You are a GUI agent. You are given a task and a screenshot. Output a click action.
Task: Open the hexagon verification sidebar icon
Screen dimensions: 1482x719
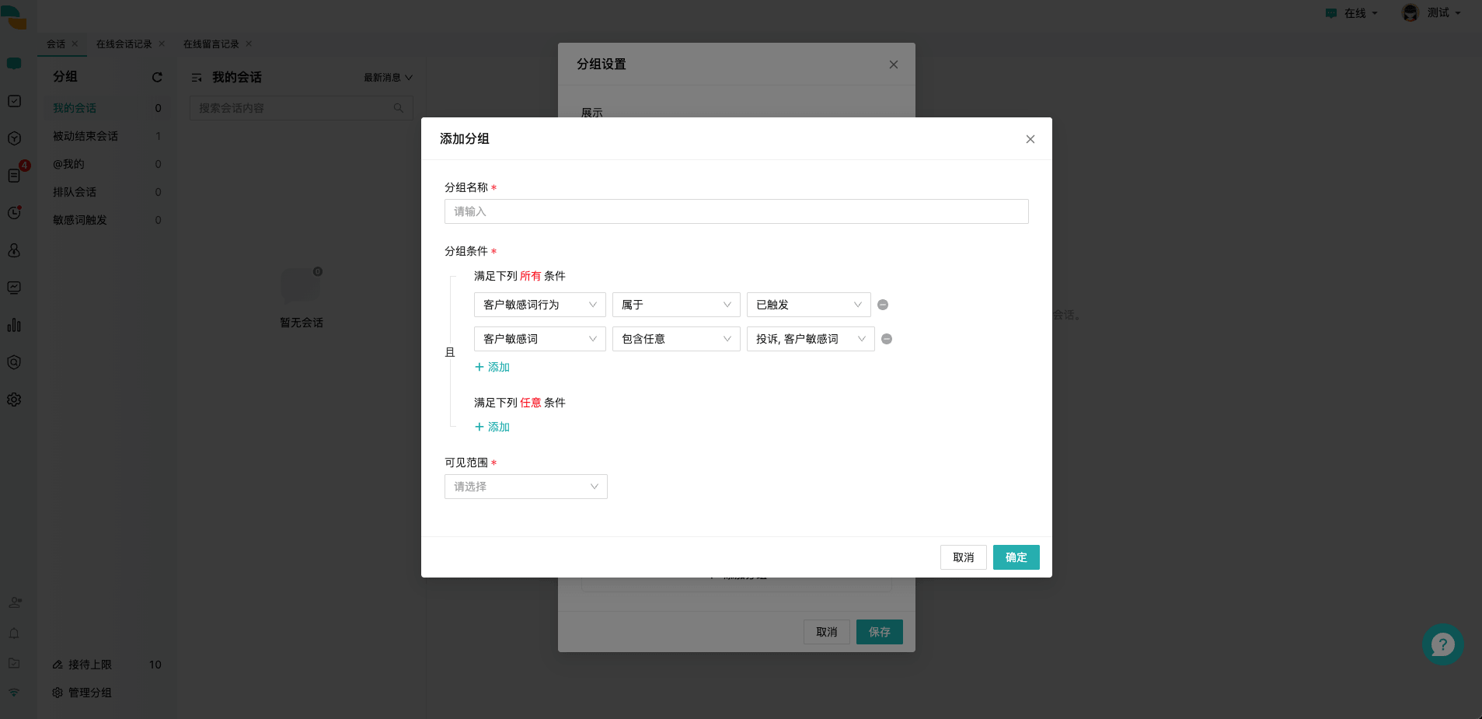(x=14, y=138)
